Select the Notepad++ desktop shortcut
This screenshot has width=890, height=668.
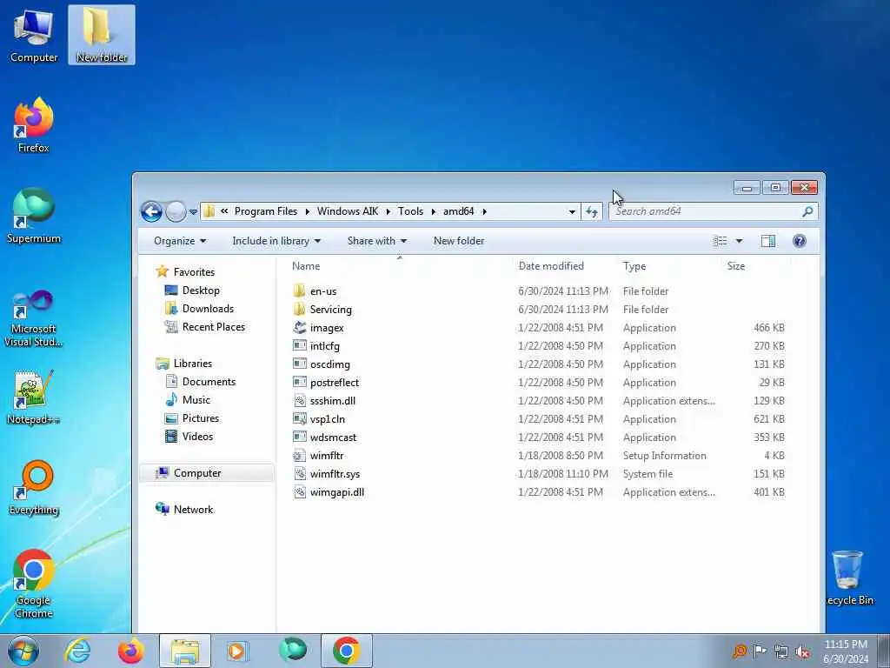tap(34, 397)
